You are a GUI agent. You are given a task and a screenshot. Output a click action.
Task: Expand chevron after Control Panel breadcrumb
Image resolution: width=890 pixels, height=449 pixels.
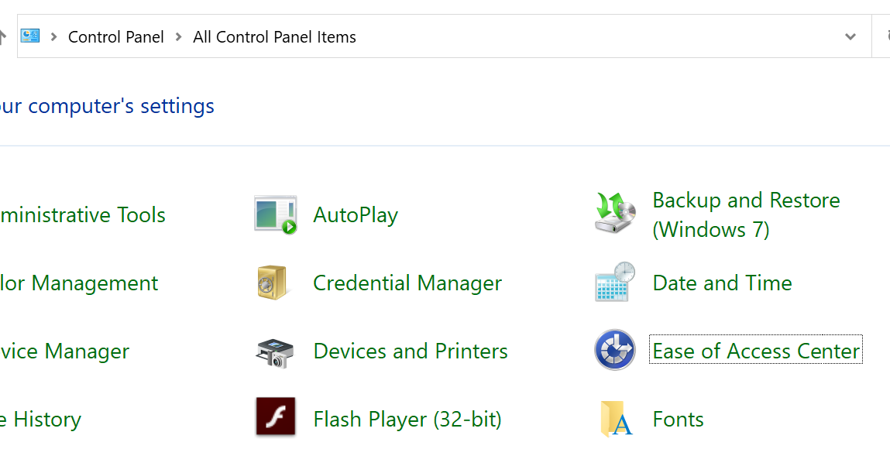[179, 36]
